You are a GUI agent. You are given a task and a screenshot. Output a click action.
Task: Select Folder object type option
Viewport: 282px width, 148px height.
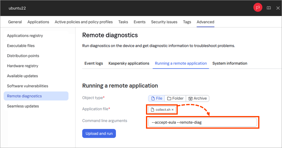[x=175, y=98]
